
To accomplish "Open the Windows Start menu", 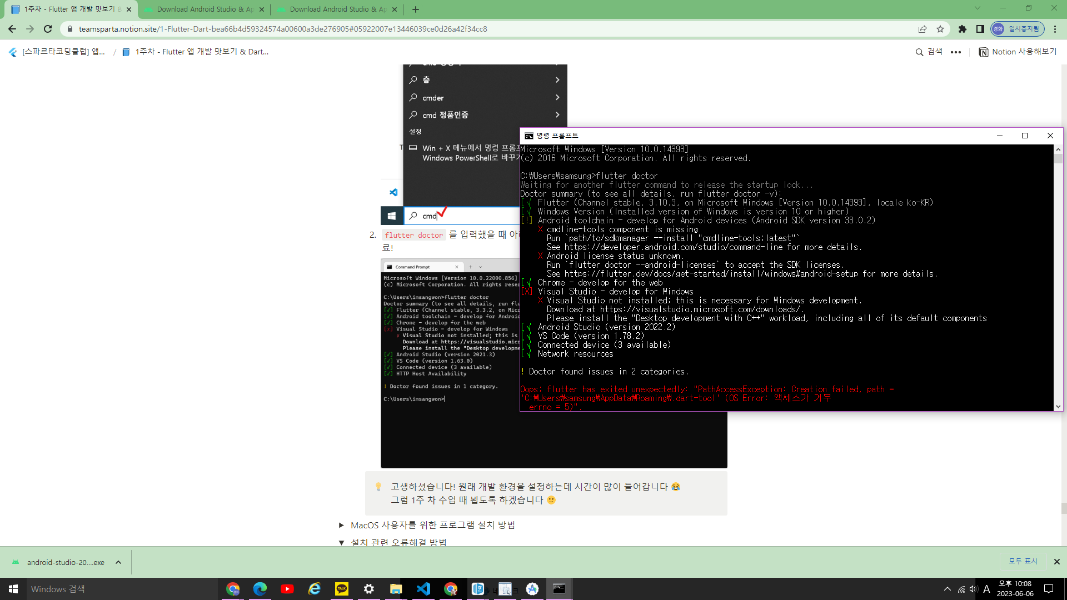I will [x=13, y=589].
